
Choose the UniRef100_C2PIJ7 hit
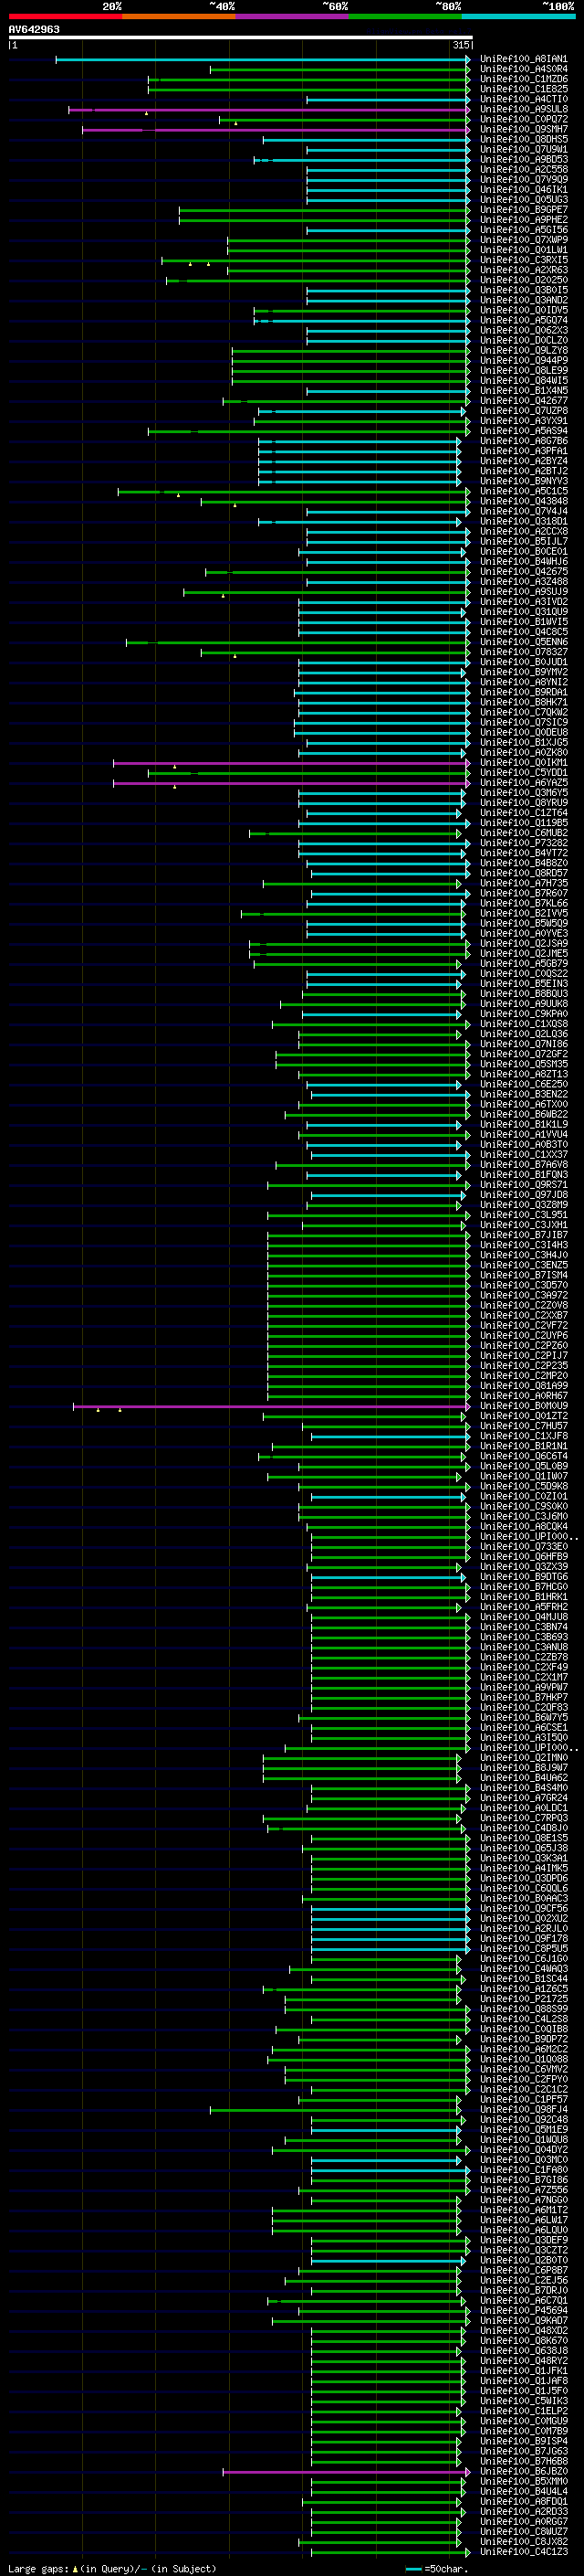click(x=524, y=1356)
